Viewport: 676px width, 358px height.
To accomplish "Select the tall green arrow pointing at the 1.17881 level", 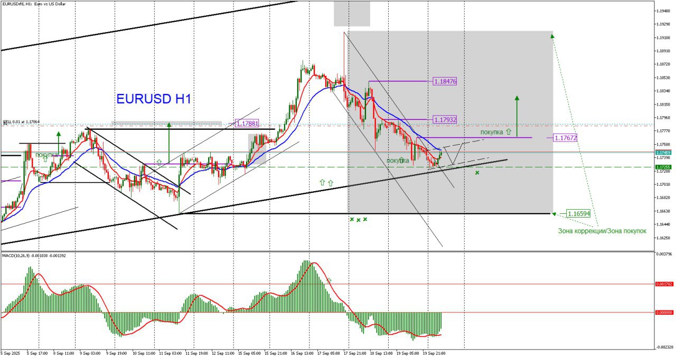I will point(169,143).
